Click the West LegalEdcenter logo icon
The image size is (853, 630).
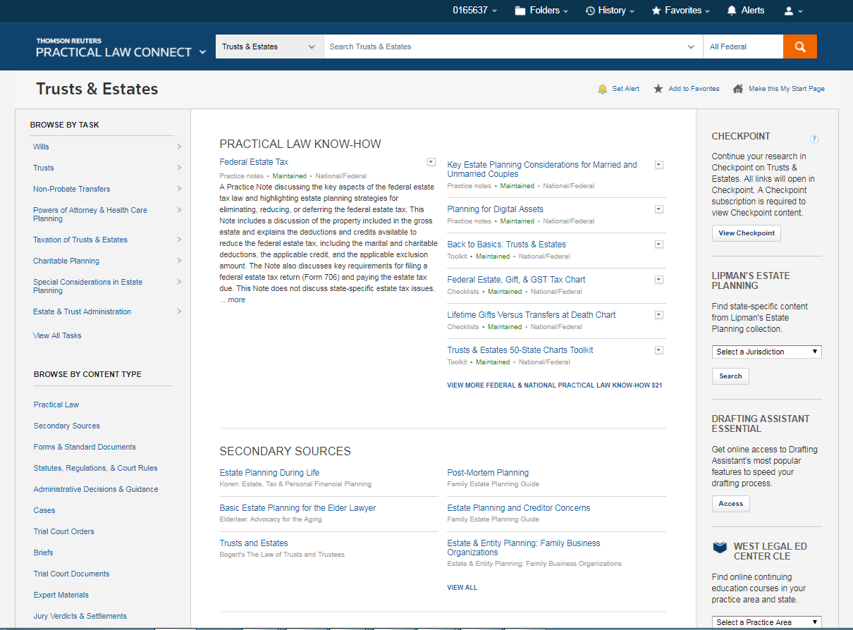(x=720, y=548)
